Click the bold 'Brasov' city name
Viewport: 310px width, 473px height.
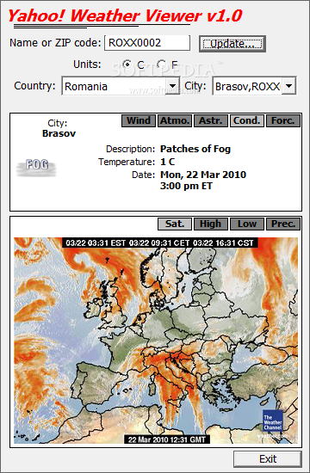(59, 133)
